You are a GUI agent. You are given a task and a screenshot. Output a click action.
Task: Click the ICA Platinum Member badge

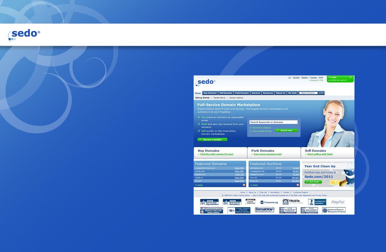click(x=239, y=210)
